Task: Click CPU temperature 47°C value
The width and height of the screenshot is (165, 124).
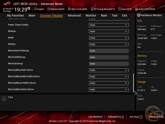Action: tap(153, 29)
